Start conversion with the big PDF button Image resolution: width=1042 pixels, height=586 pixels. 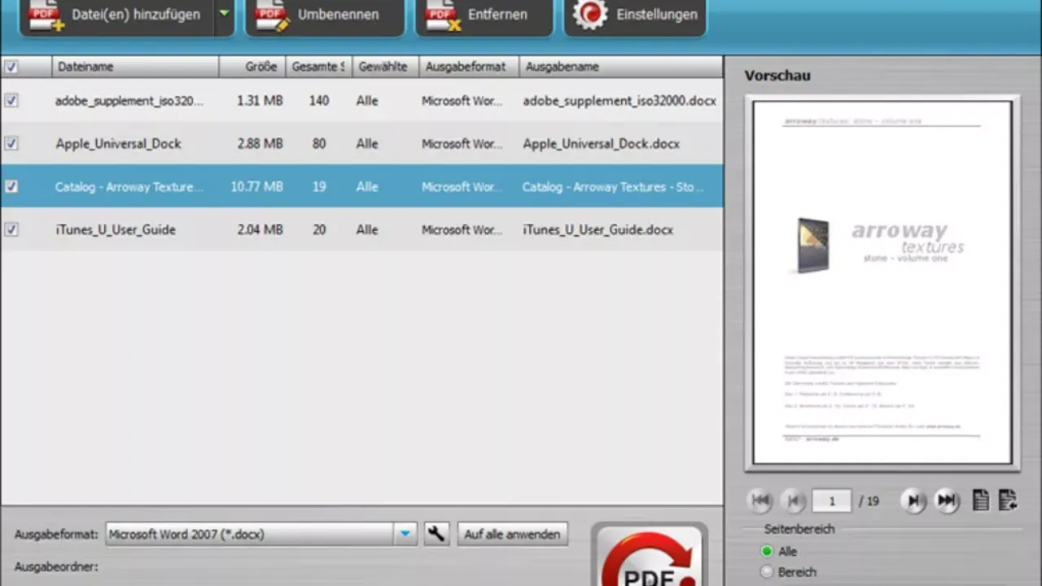(650, 556)
